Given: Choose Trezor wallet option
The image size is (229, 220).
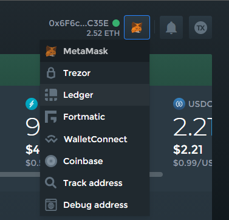Looking at the screenshot, I should [95, 73].
